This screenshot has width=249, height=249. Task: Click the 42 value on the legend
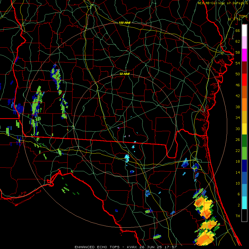pyautogui.click(x=238, y=96)
